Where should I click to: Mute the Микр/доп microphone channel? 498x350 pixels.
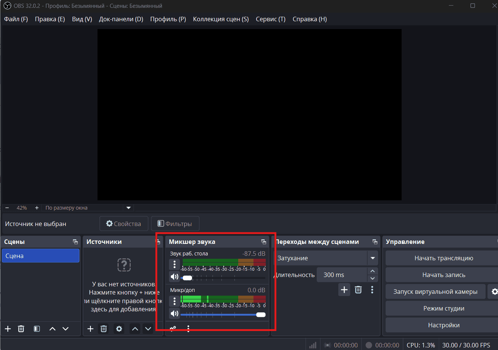pyautogui.click(x=174, y=314)
